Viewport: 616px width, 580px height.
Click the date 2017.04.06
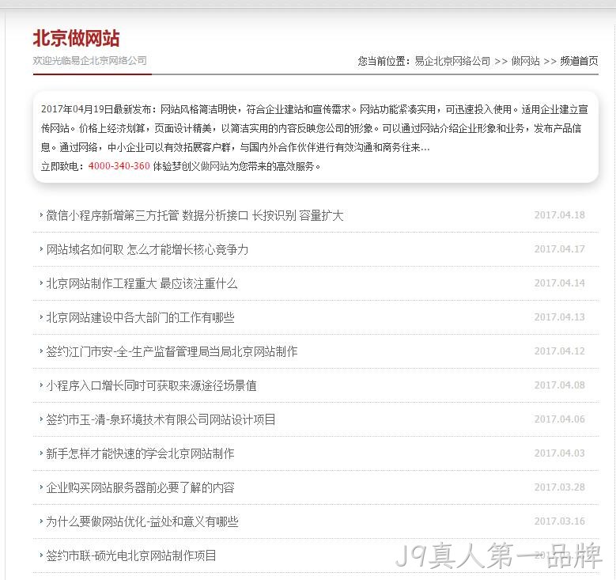coord(559,419)
